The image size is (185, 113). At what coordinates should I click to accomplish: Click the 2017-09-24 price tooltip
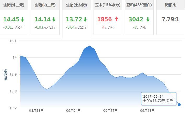(158, 98)
